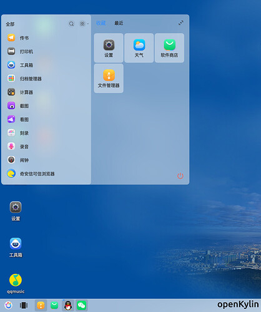Open WeChat from the taskbar
Image resolution: width=261 pixels, height=312 pixels.
[x=81, y=305]
